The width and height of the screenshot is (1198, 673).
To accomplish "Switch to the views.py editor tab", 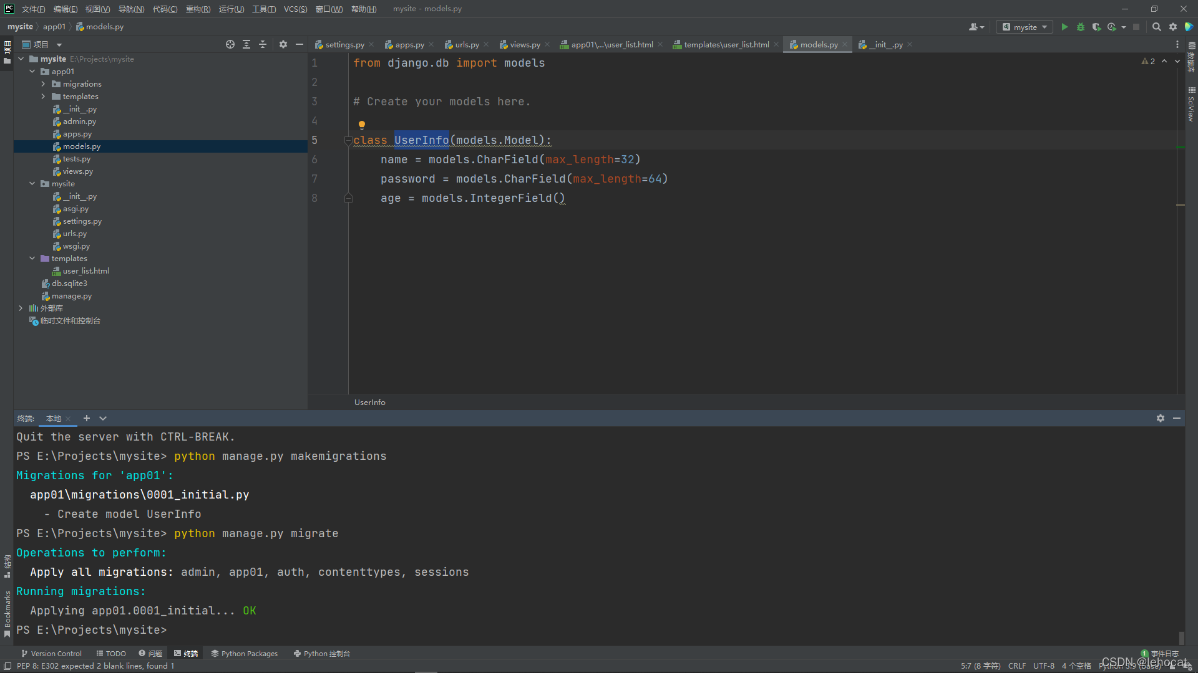I will [524, 45].
